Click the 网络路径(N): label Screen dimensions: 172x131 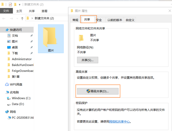tap(85, 47)
